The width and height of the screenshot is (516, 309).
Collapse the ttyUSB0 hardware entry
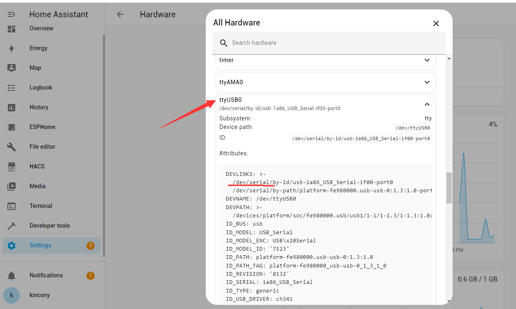coord(427,104)
